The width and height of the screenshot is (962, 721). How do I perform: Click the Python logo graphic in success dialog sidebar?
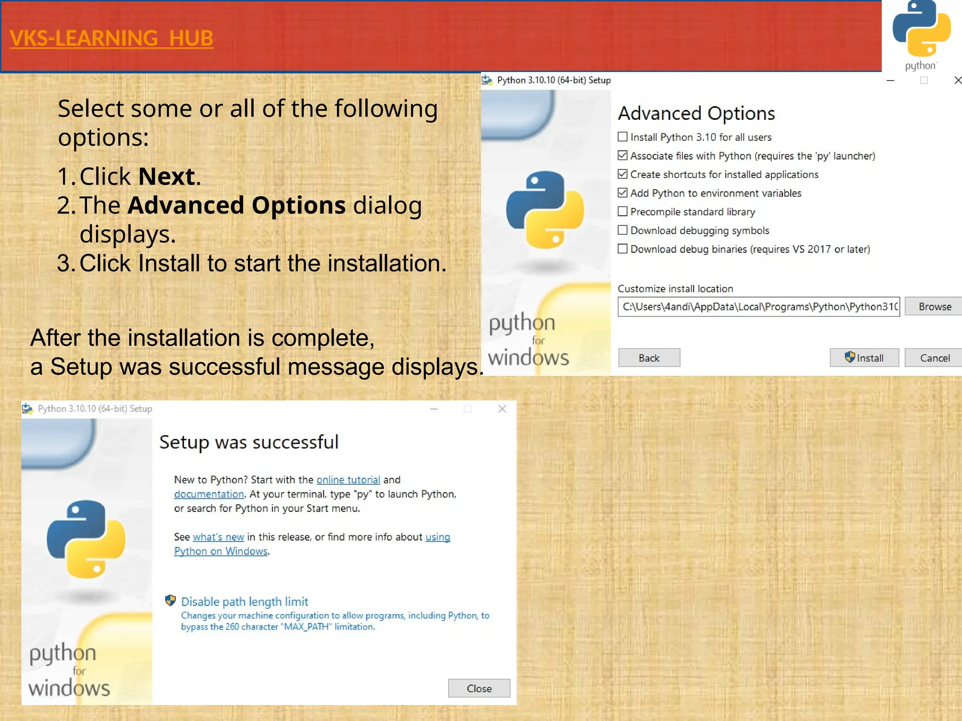(x=86, y=539)
